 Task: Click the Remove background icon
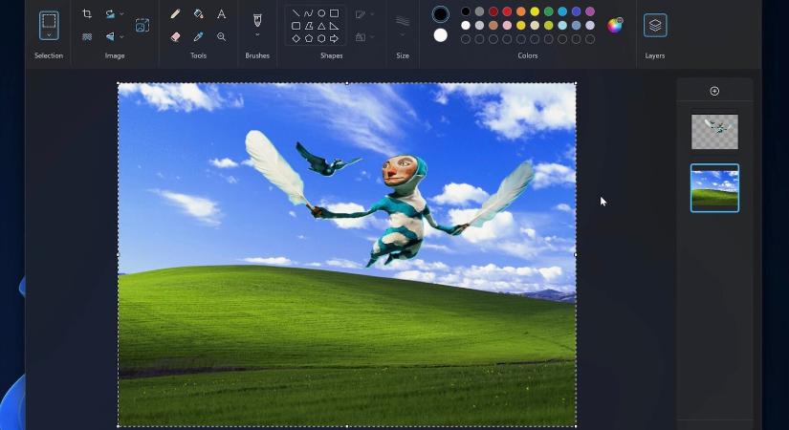(87, 36)
